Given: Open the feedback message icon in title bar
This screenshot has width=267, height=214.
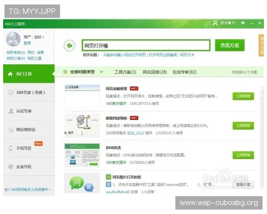Looking at the screenshot, I should (243, 23).
